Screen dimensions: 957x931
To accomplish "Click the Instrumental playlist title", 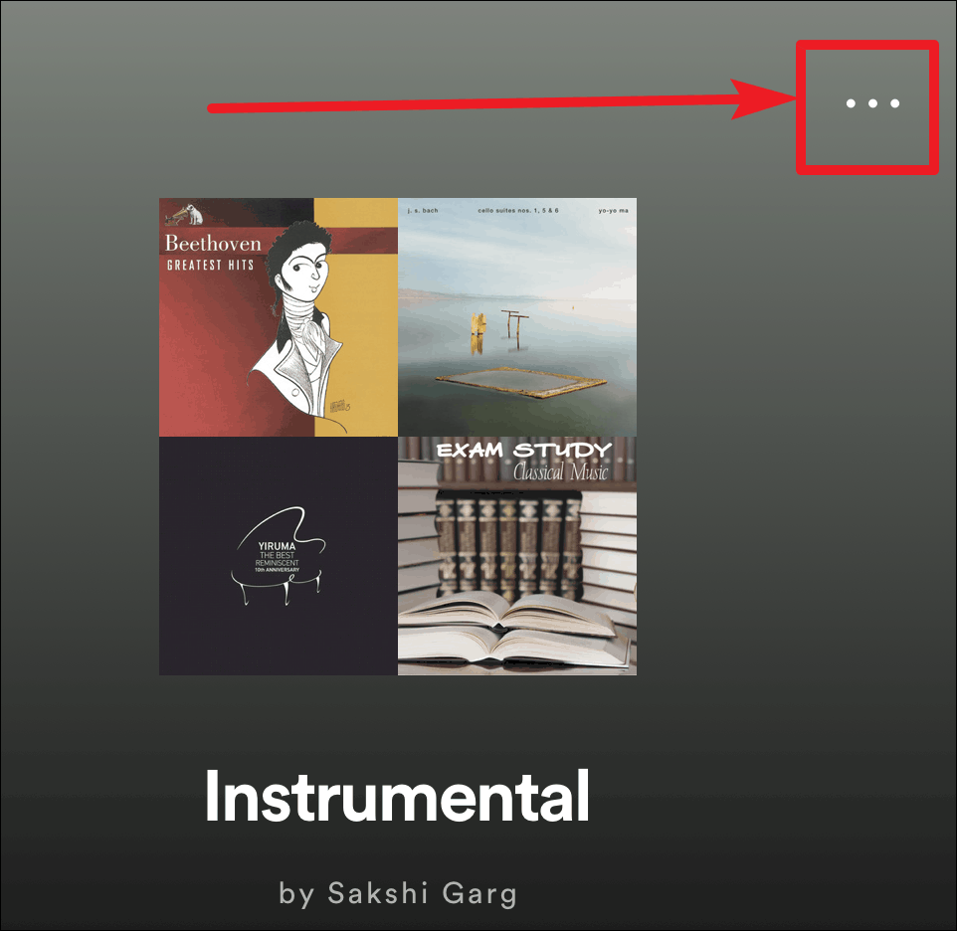I will [397, 796].
